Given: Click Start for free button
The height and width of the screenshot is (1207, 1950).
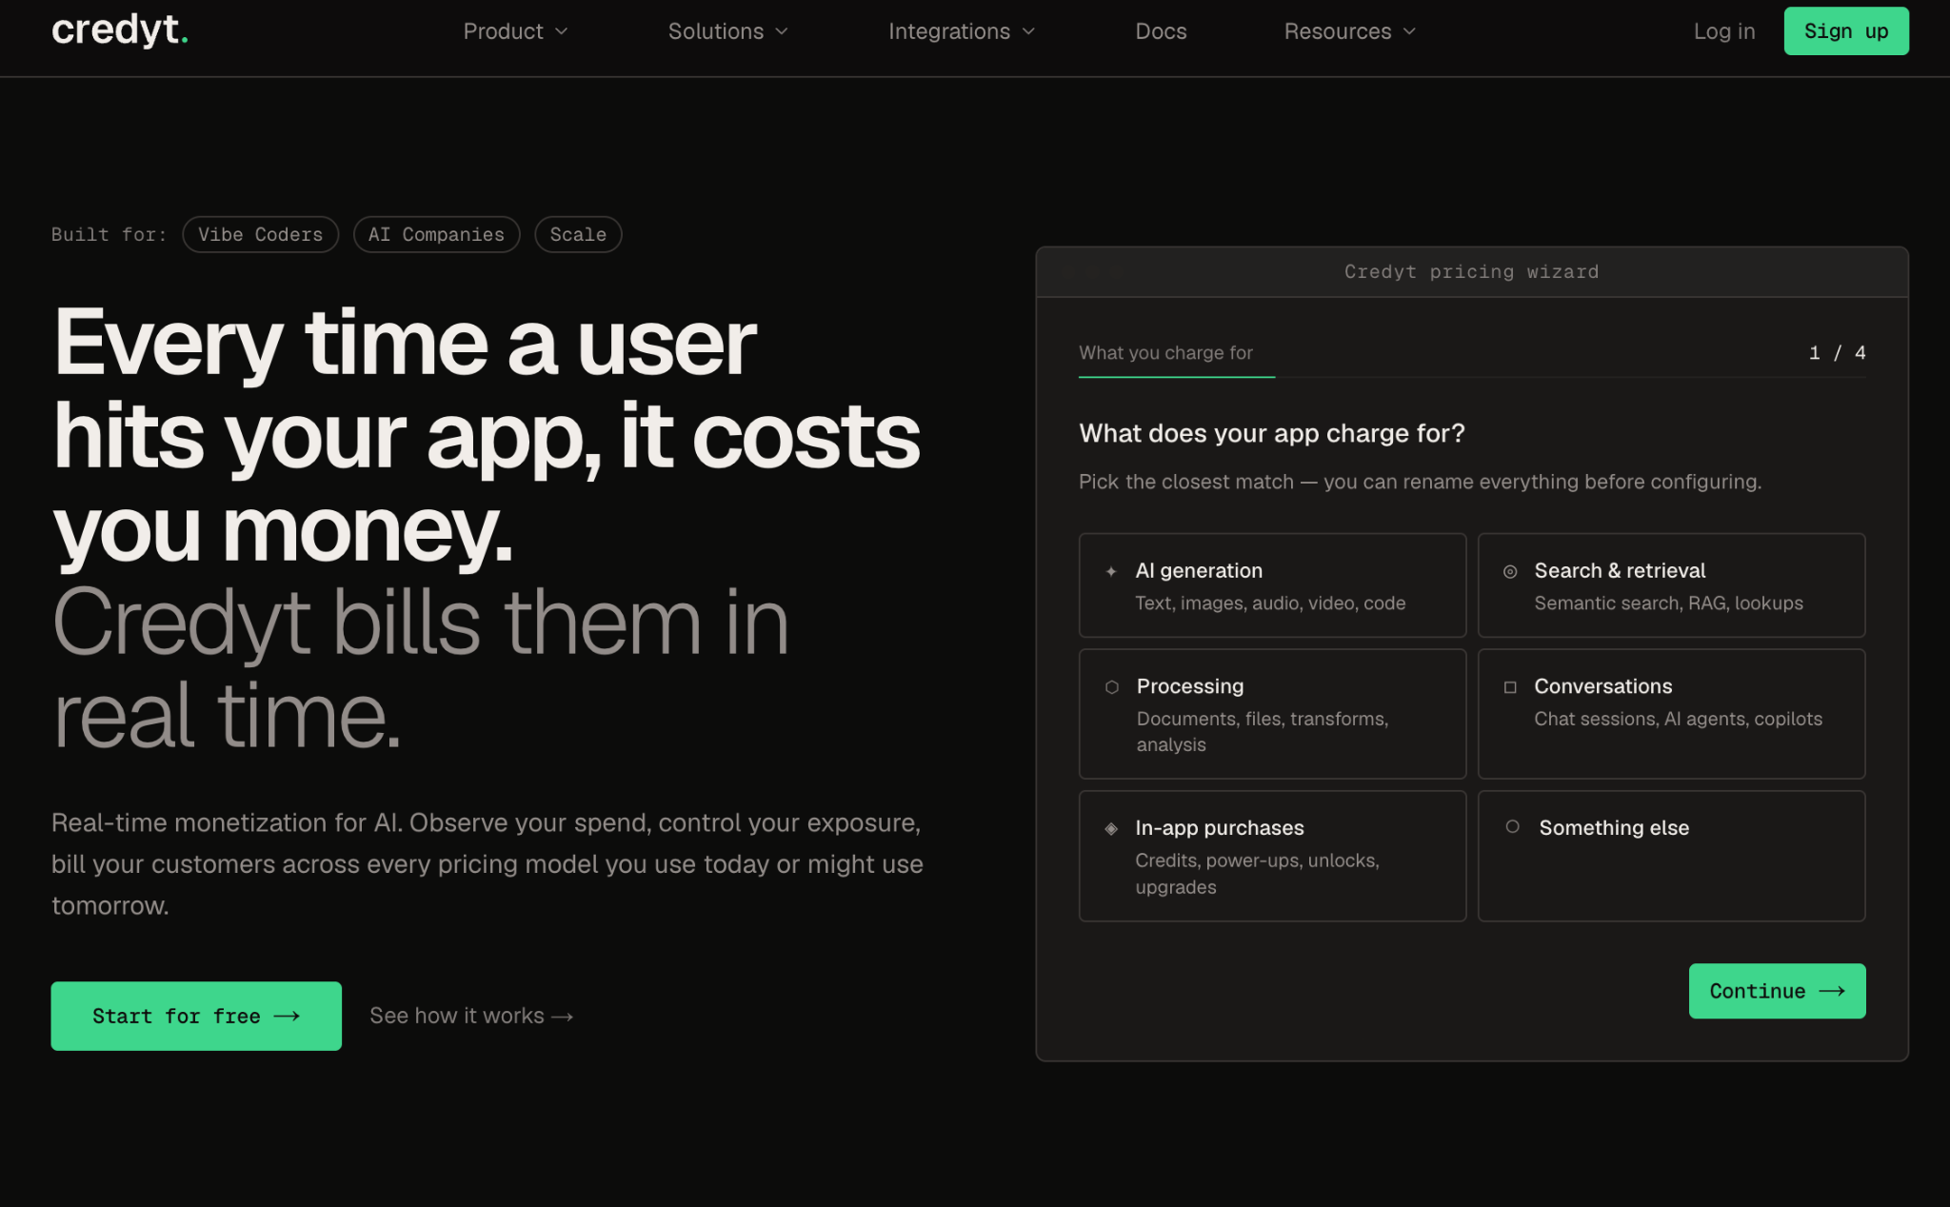Looking at the screenshot, I should click(196, 1016).
